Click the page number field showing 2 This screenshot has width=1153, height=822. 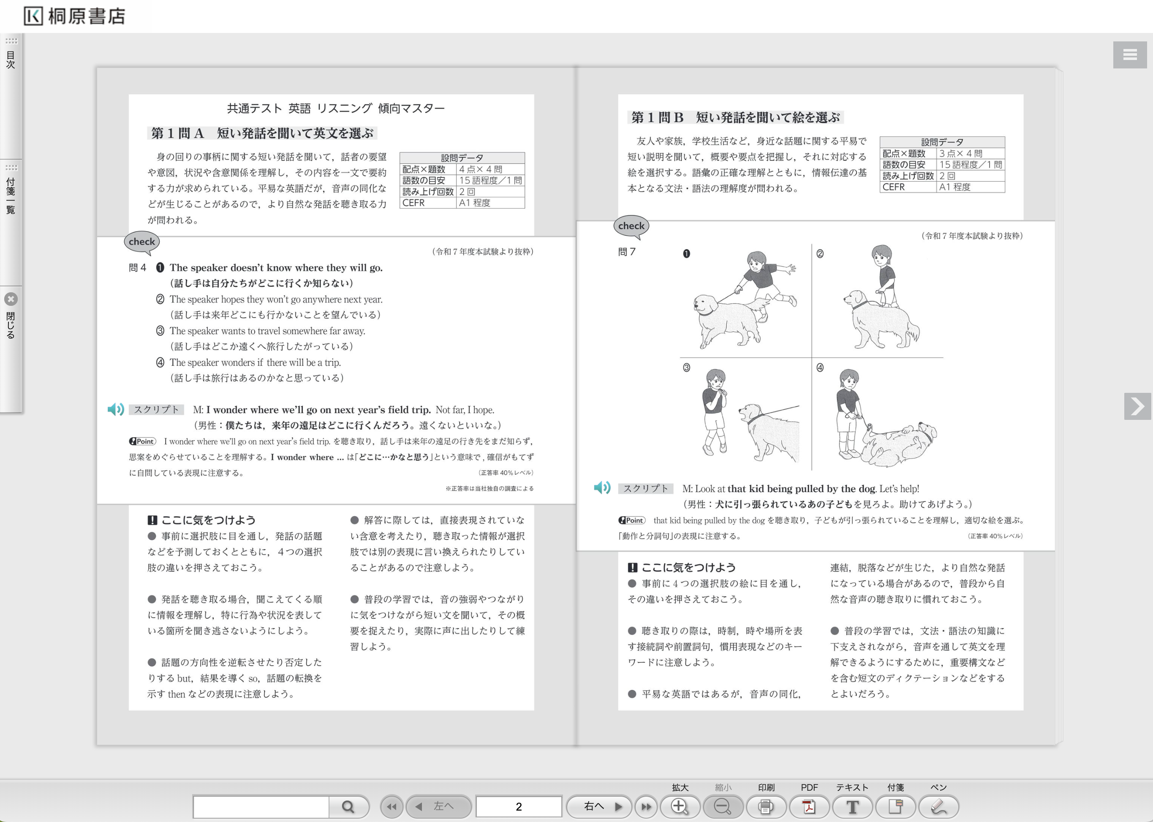click(519, 806)
